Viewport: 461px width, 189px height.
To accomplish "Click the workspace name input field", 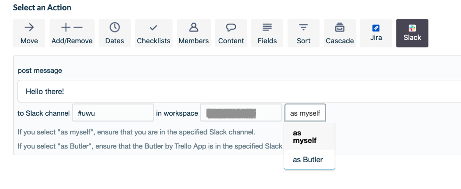I will pyautogui.click(x=241, y=113).
